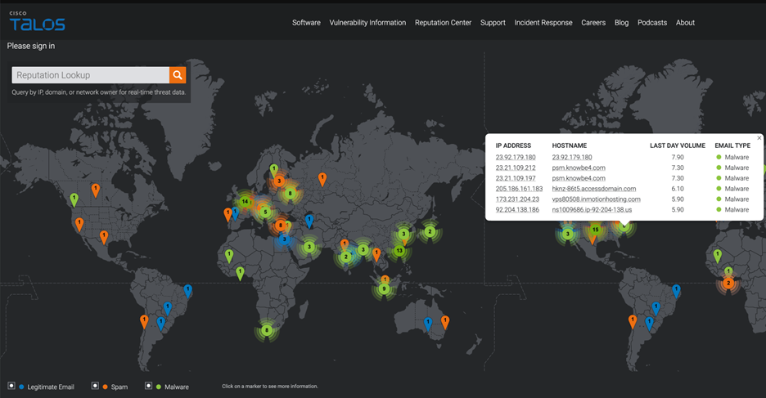The height and width of the screenshot is (398, 766).
Task: Open hostname ns1009686.ip-92-204-138.us
Action: (592, 210)
